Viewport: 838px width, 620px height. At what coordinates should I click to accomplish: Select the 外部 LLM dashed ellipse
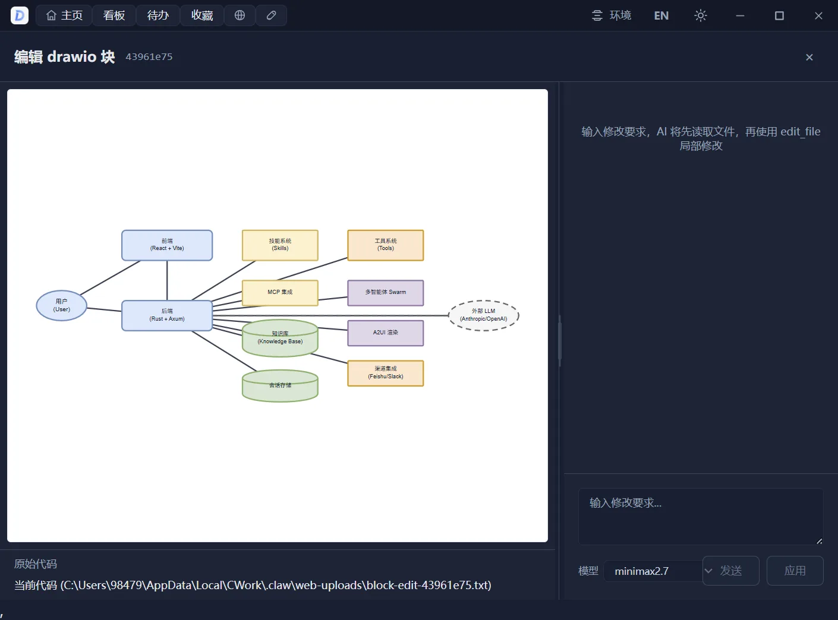tap(484, 315)
